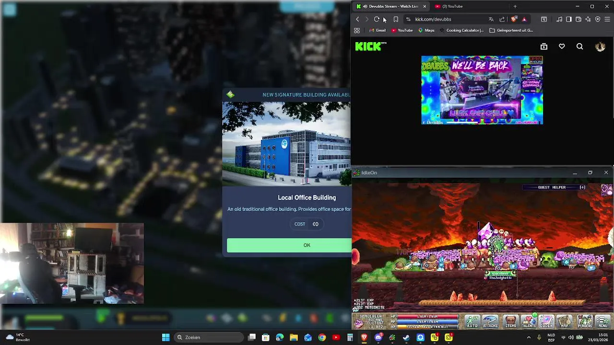The height and width of the screenshot is (345, 614).
Task: Reload the Kick page in browser
Action: [377, 19]
